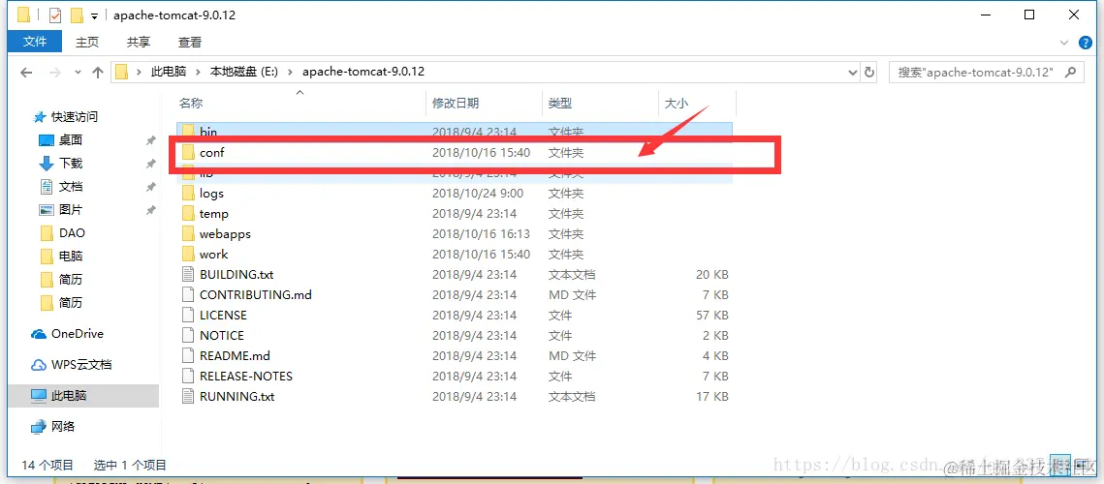Click the webapps folder name
The height and width of the screenshot is (484, 1104).
[225, 233]
